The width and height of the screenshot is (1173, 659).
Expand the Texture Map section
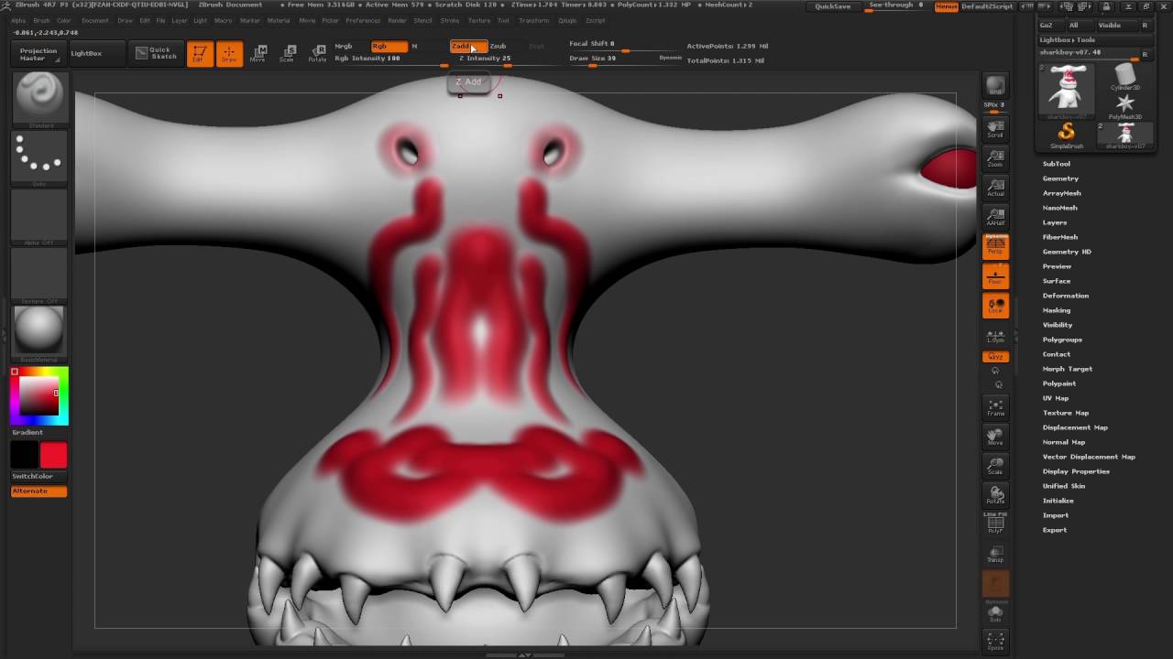click(1066, 413)
